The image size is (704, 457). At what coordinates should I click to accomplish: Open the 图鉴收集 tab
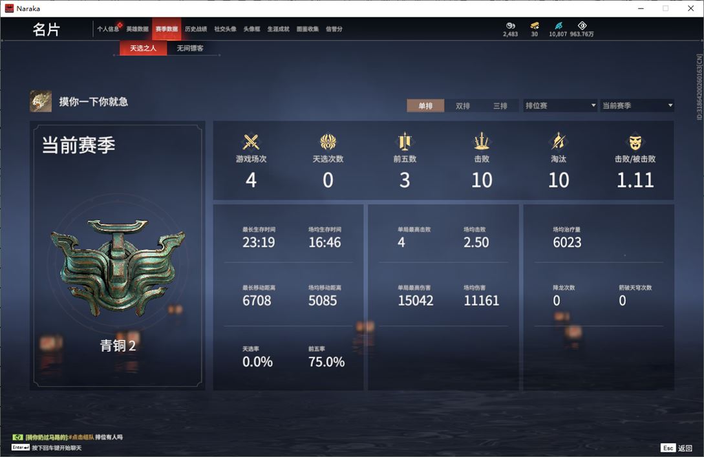[x=308, y=28]
